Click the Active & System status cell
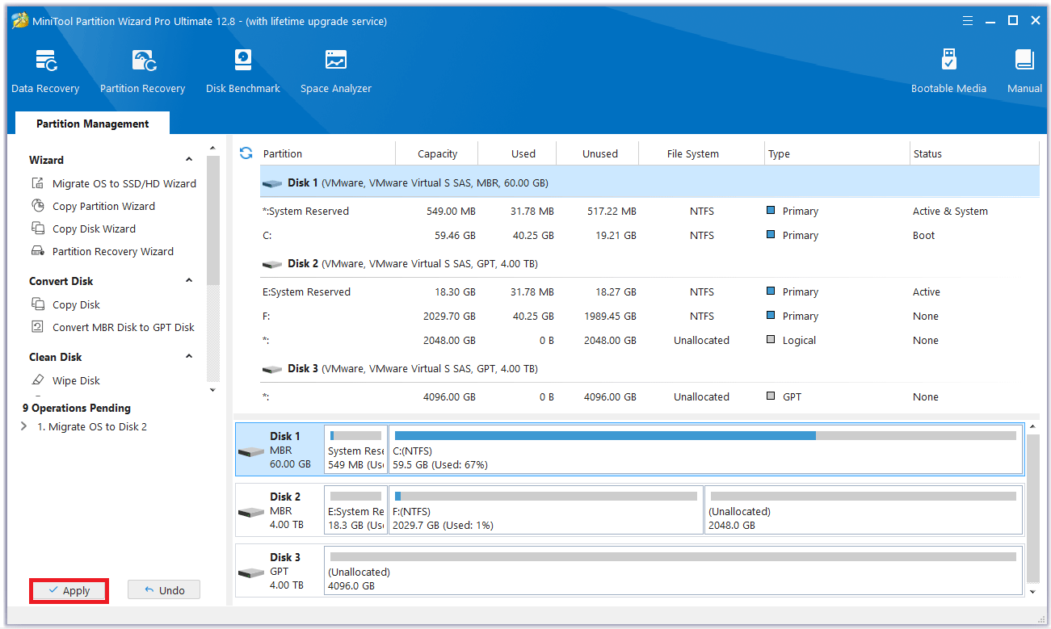 tap(950, 211)
